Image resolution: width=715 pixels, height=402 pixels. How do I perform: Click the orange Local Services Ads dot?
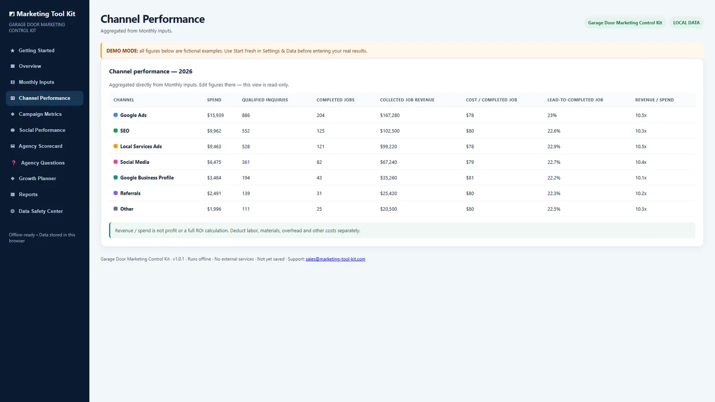pyautogui.click(x=115, y=146)
